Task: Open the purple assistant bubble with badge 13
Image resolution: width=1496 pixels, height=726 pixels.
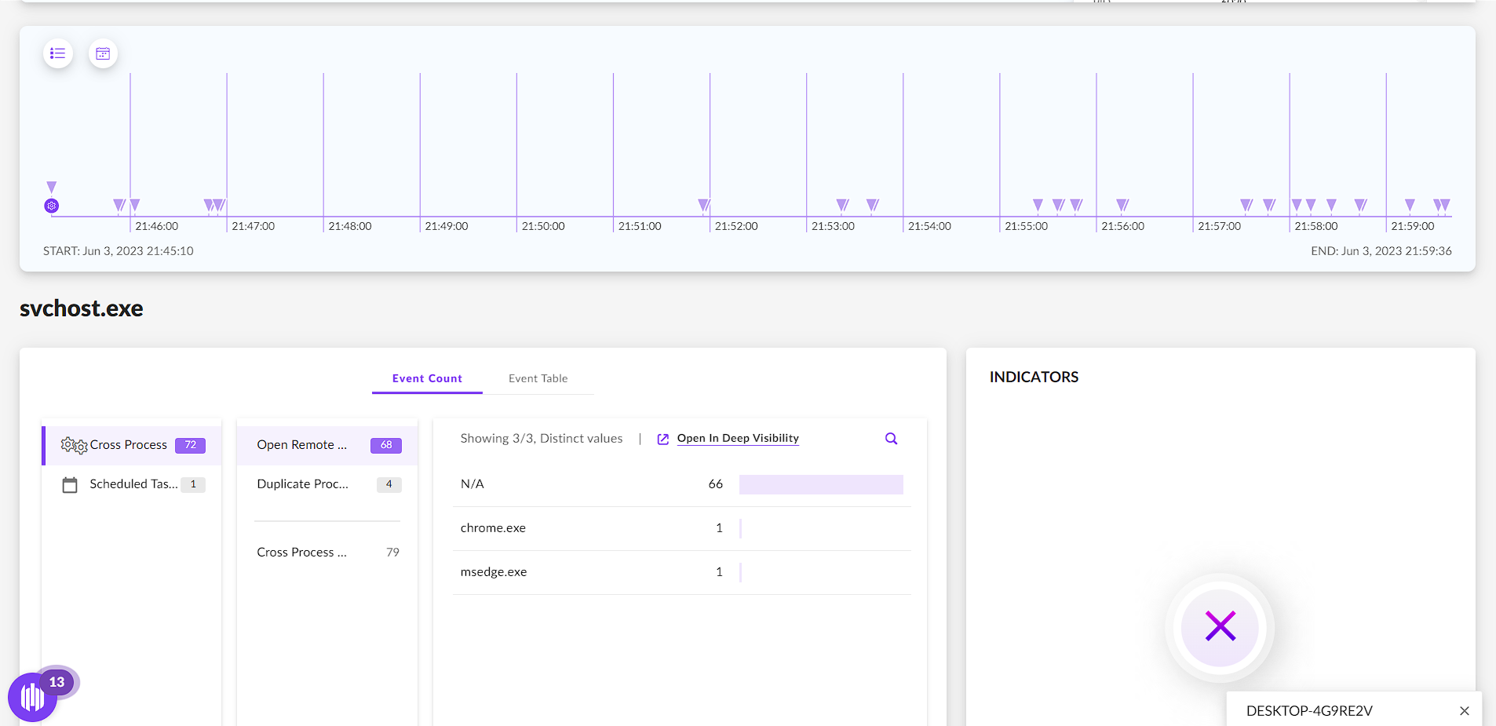Action: pos(31,696)
